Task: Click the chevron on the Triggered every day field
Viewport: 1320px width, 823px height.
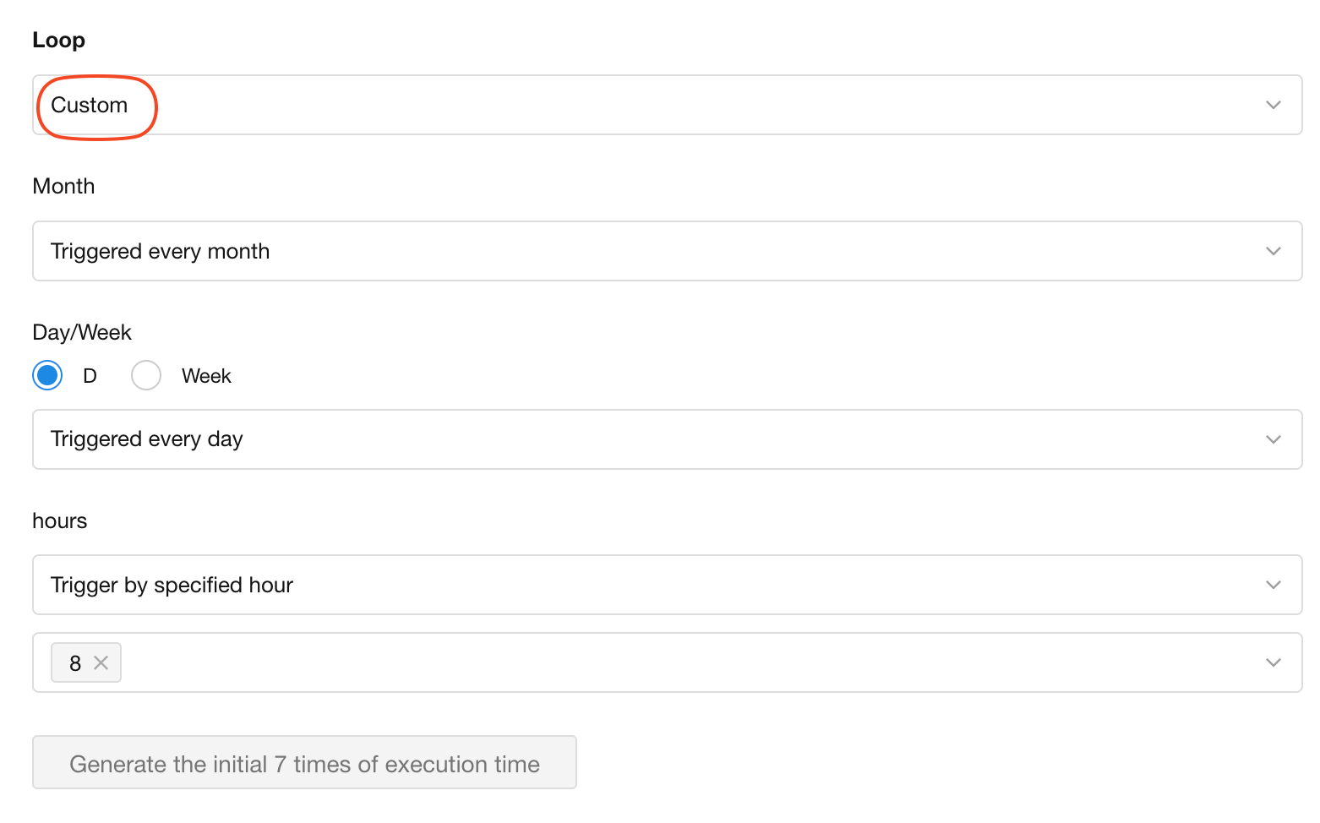Action: [x=1274, y=439]
